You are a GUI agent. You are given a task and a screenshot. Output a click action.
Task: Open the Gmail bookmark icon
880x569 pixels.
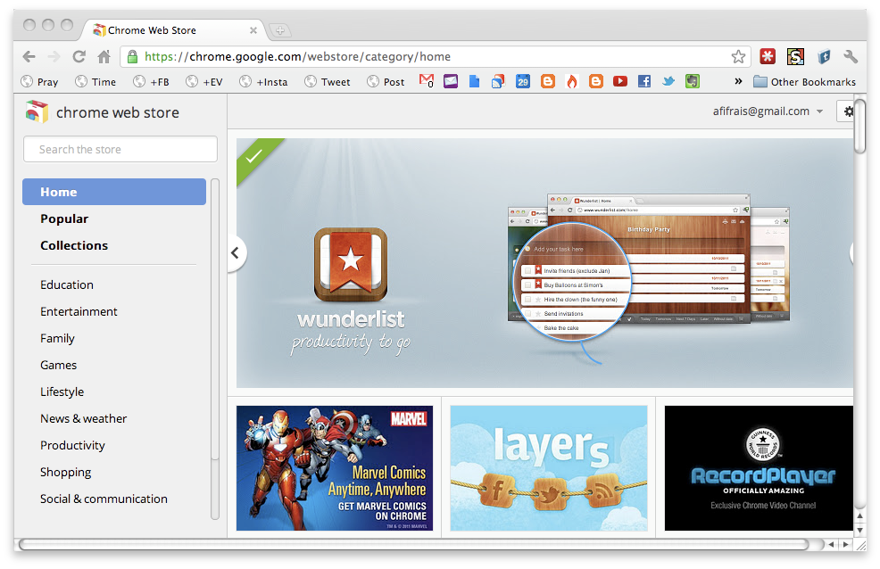point(427,81)
